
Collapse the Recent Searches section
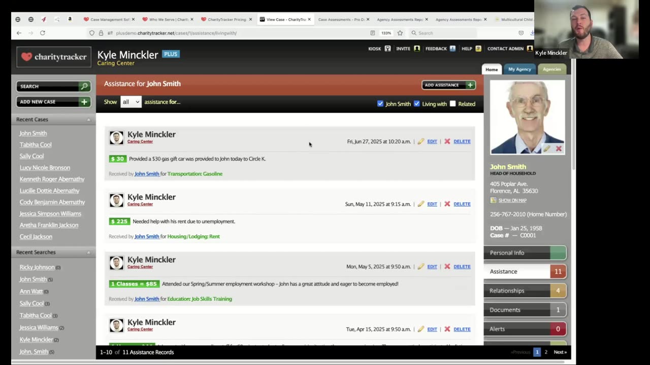89,252
